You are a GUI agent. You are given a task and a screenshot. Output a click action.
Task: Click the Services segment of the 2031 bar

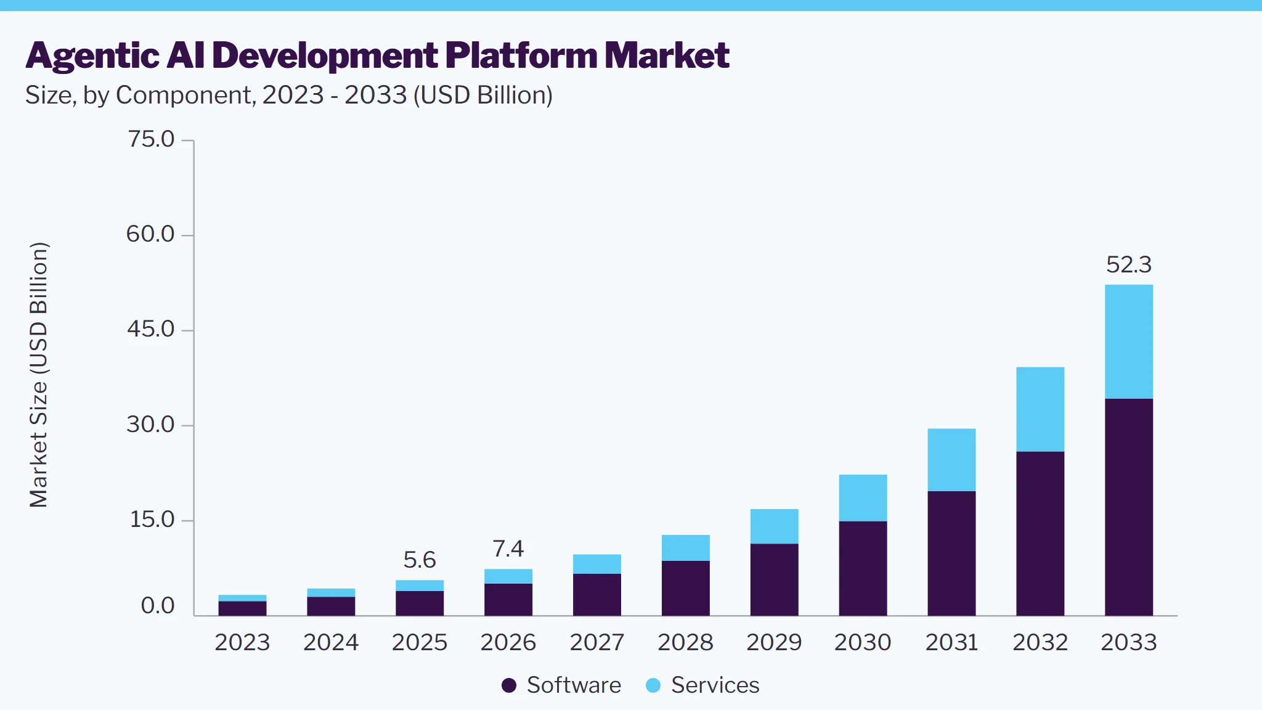click(951, 460)
